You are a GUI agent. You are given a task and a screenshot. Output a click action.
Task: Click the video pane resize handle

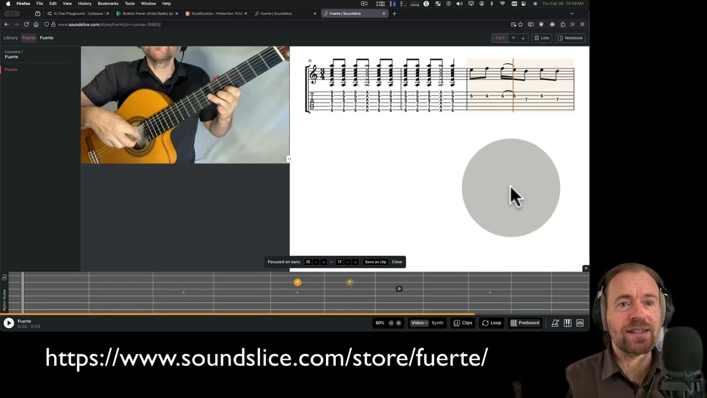[289, 159]
